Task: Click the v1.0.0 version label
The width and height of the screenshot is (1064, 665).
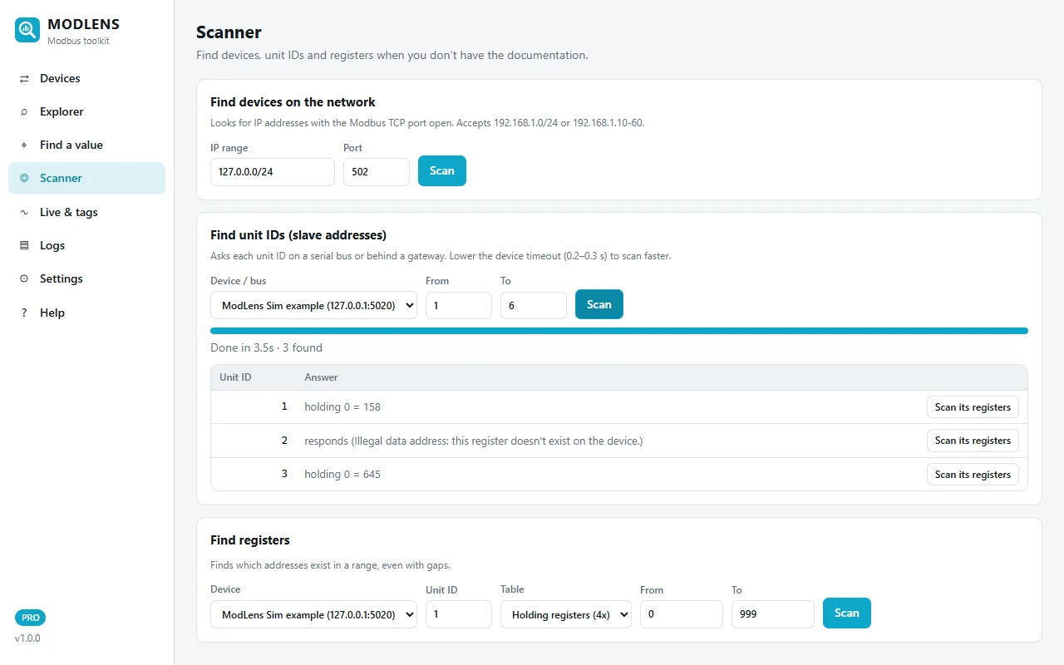Action: click(27, 638)
